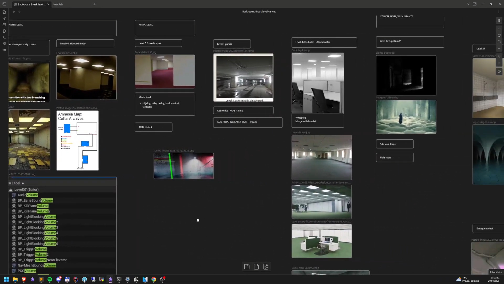Image resolution: width=504 pixels, height=284 pixels.
Task: Open the canvas more options menu
Action: [x=499, y=12]
